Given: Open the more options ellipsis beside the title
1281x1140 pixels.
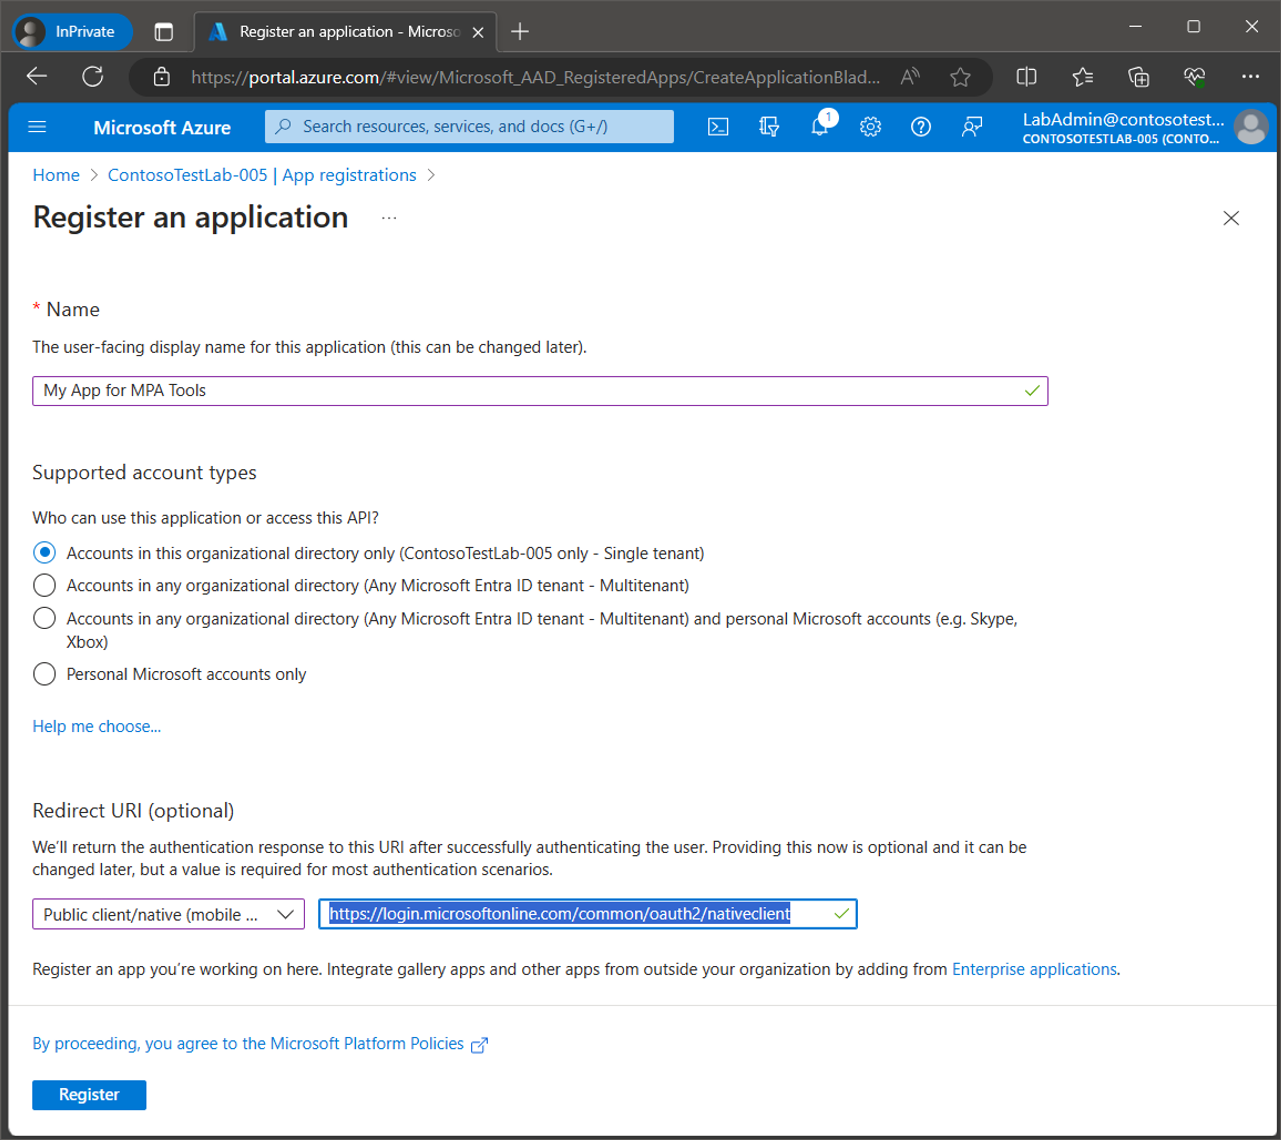Looking at the screenshot, I should point(389,218).
